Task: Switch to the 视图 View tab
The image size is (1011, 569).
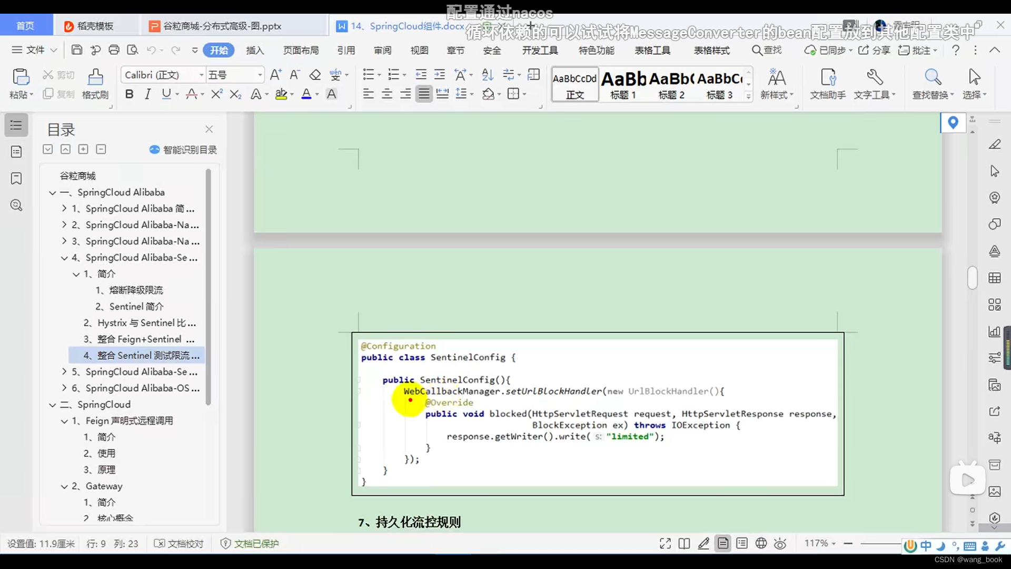Action: (420, 50)
